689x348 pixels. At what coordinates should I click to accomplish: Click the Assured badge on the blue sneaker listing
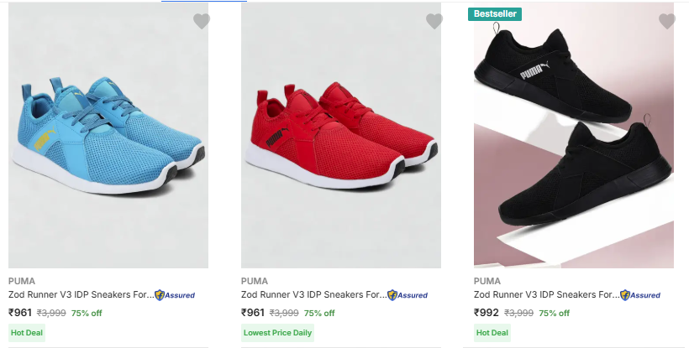coord(175,295)
